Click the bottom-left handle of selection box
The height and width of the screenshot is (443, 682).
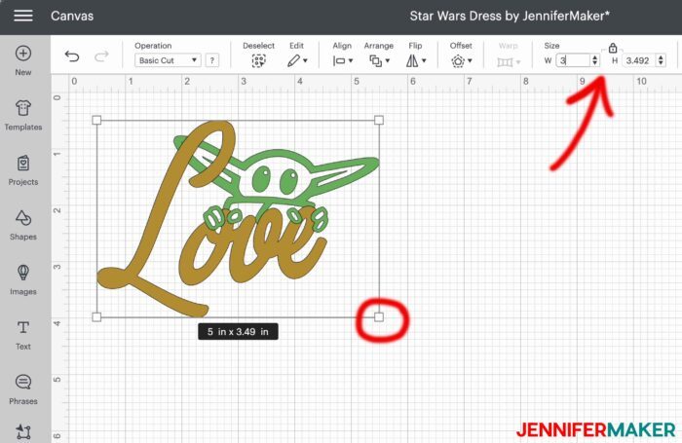pyautogui.click(x=96, y=317)
